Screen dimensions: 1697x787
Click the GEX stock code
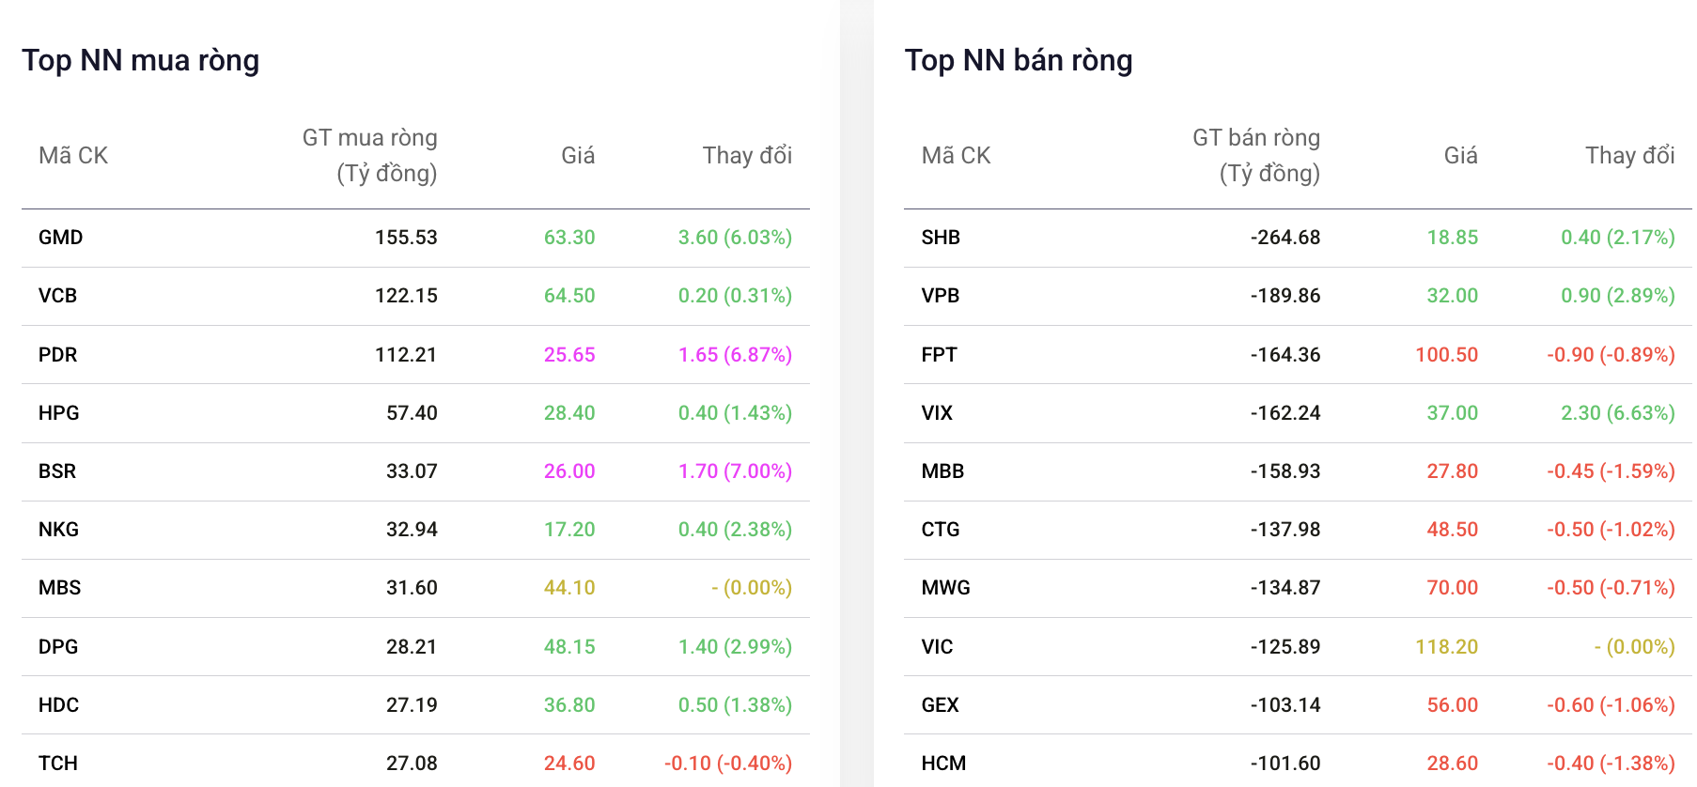pos(940,705)
